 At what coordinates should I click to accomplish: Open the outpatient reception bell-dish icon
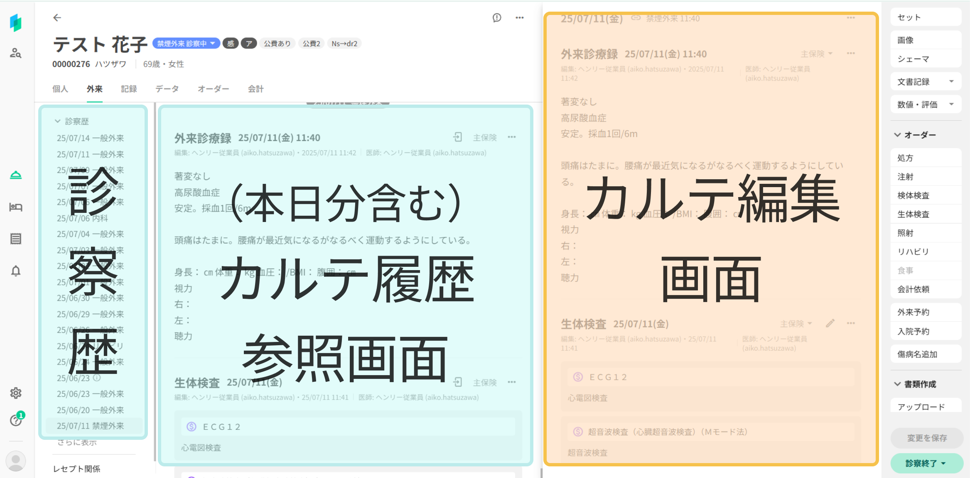tap(16, 175)
